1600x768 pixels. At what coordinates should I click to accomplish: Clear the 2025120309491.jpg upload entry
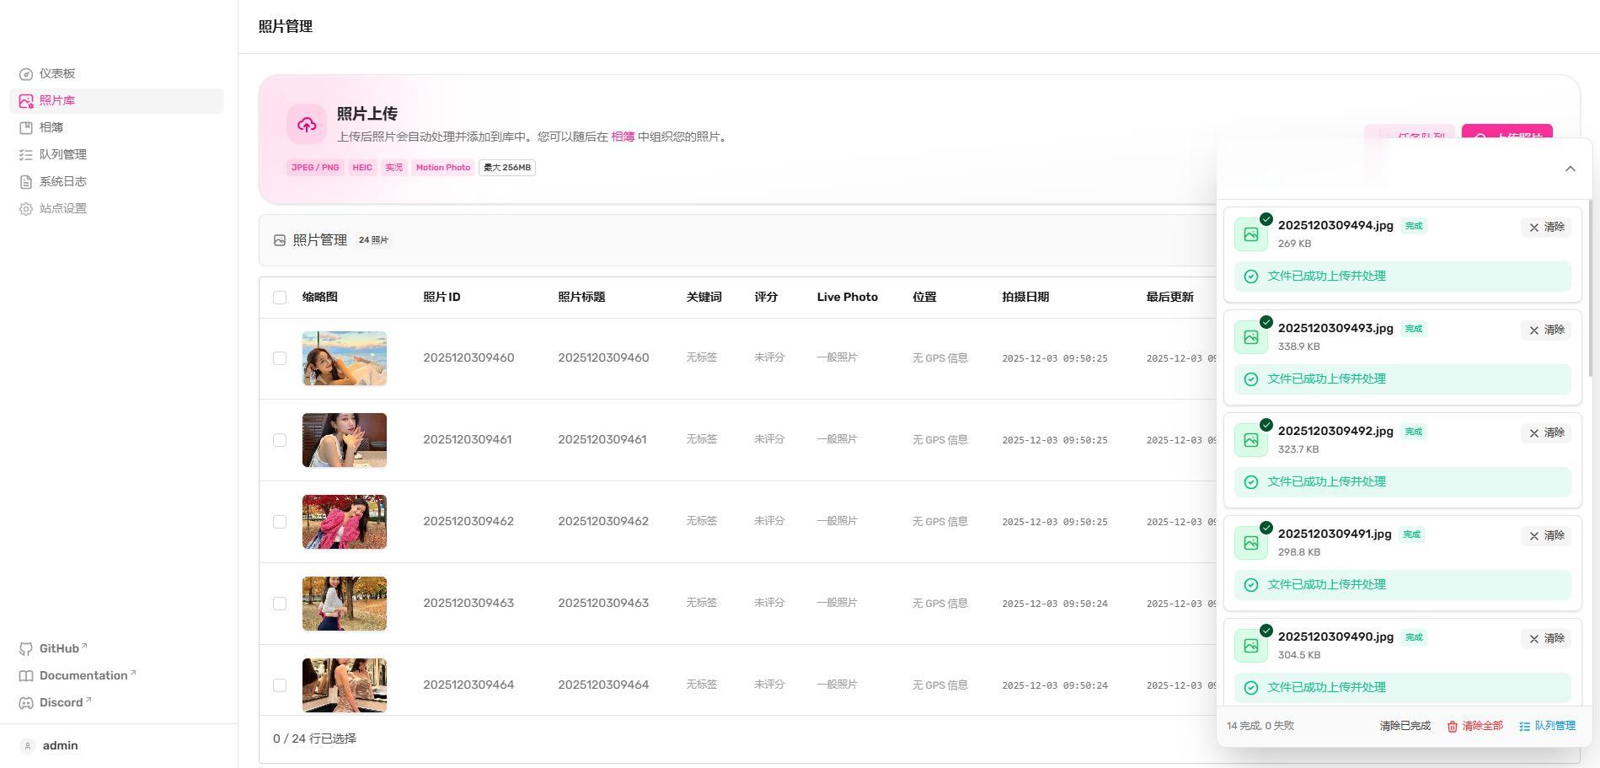pos(1546,536)
